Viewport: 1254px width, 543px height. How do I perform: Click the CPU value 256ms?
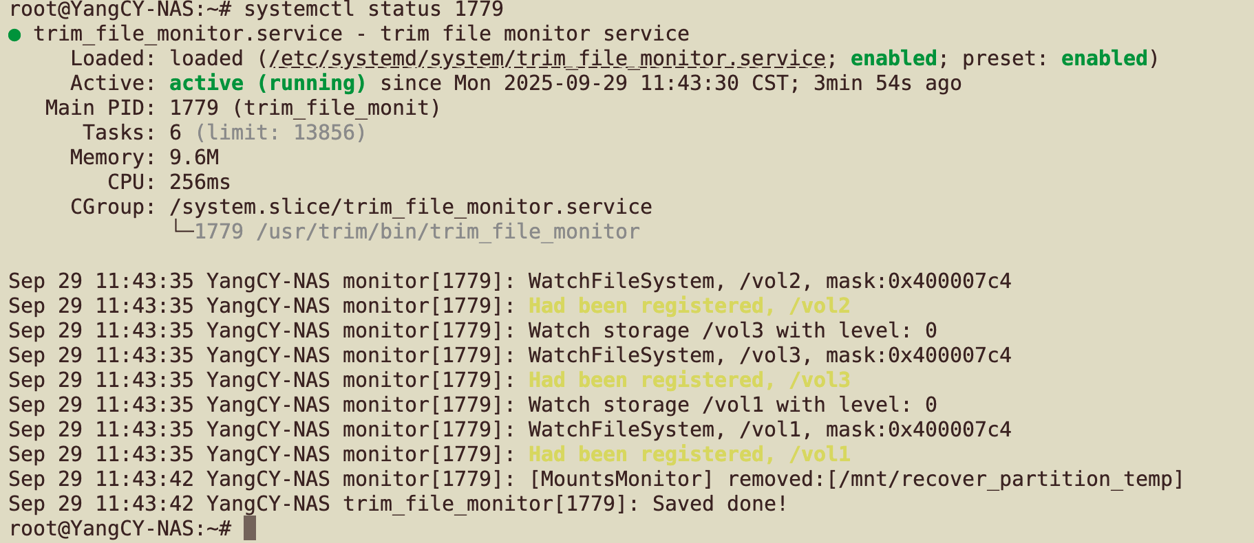coord(200,182)
